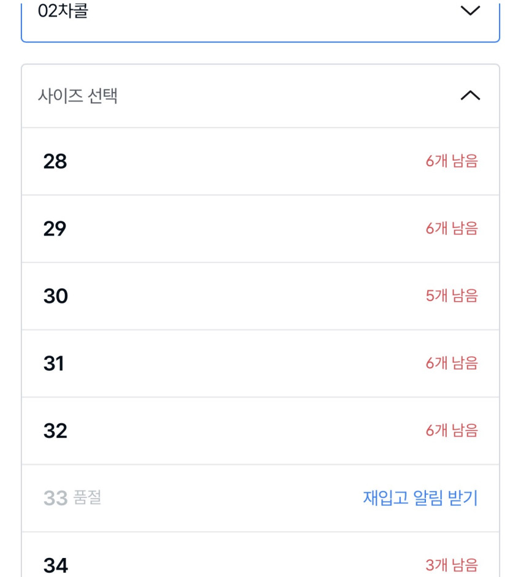Choose size 32
This screenshot has width=521, height=577.
pyautogui.click(x=55, y=431)
